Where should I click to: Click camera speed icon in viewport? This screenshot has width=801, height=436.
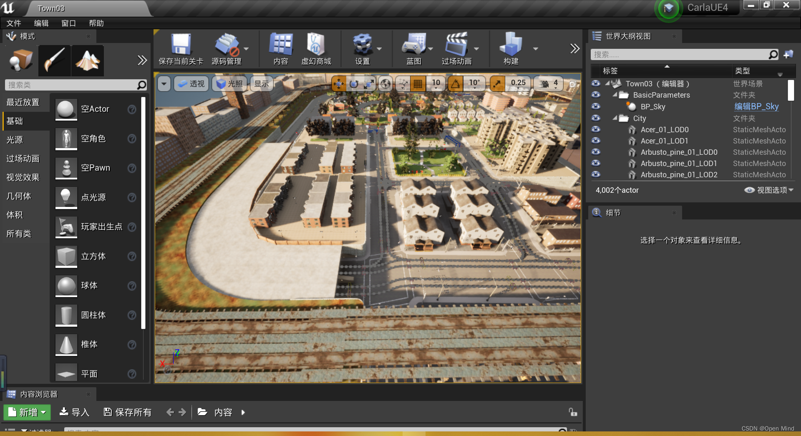(x=544, y=84)
